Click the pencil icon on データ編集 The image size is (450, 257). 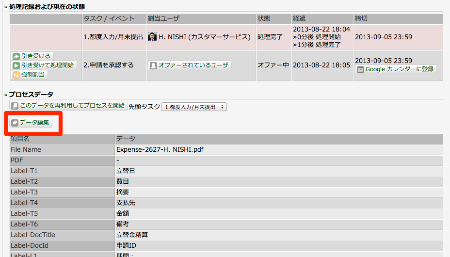coord(15,123)
